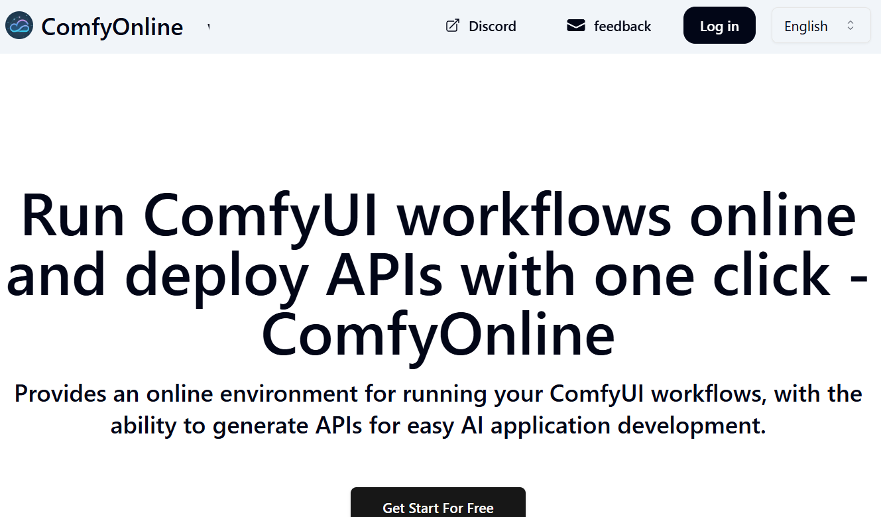Click the ComfyOnline cloud logo icon
Screen dimensions: 881x517
pos(19,25)
